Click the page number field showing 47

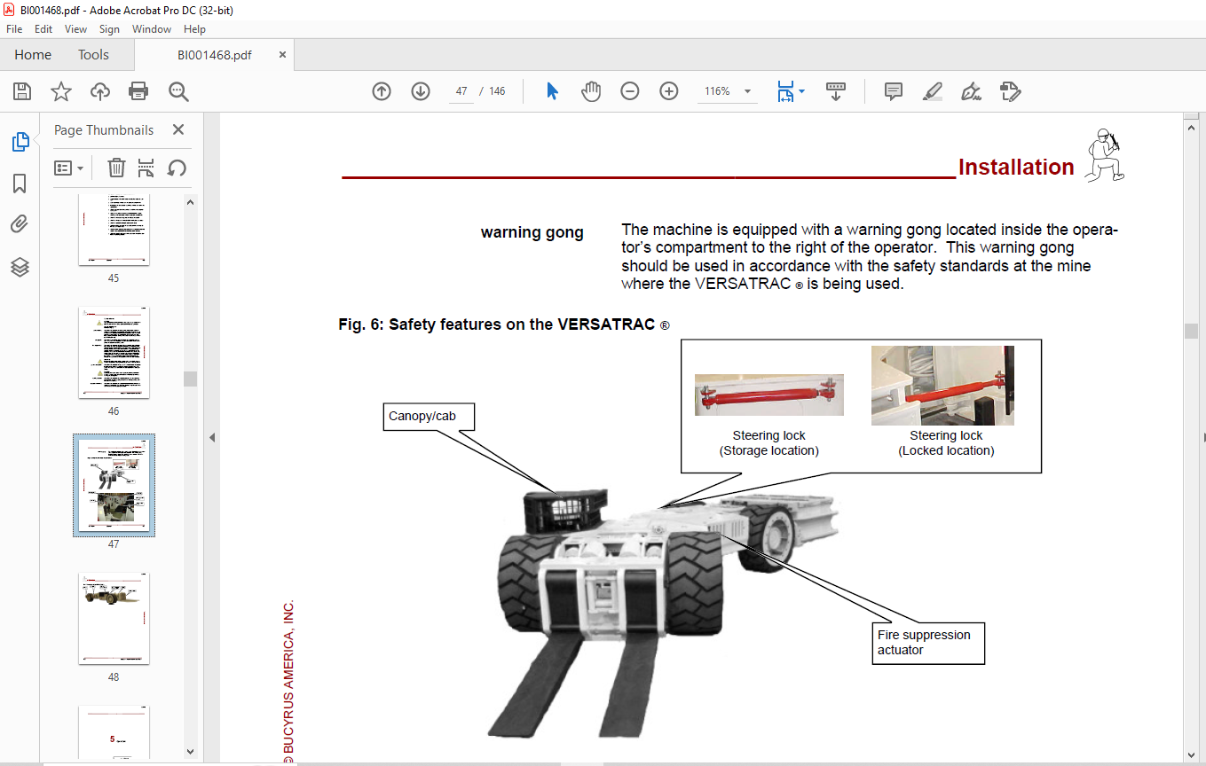pyautogui.click(x=461, y=91)
